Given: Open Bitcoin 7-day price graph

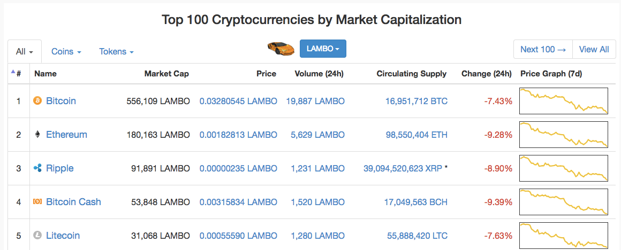Looking at the screenshot, I should coord(564,101).
